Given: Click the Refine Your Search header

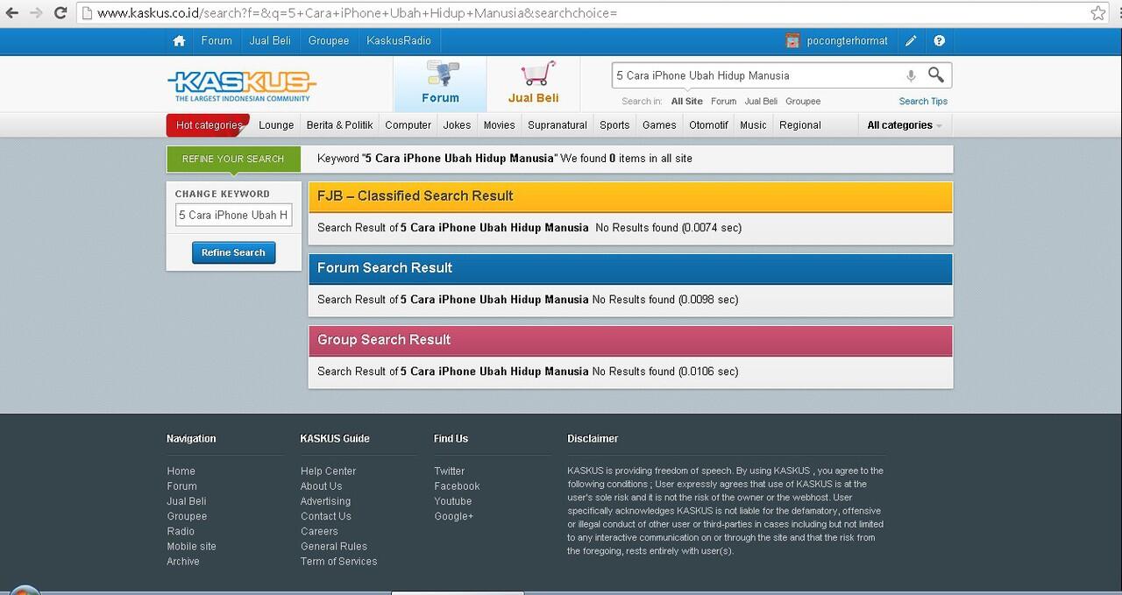Looking at the screenshot, I should pyautogui.click(x=233, y=159).
